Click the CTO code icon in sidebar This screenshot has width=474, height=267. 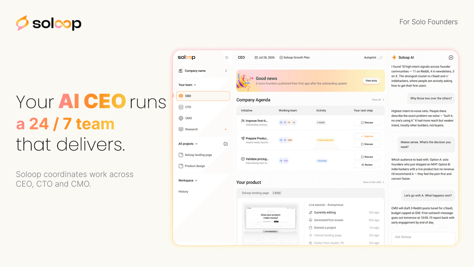pos(181,107)
